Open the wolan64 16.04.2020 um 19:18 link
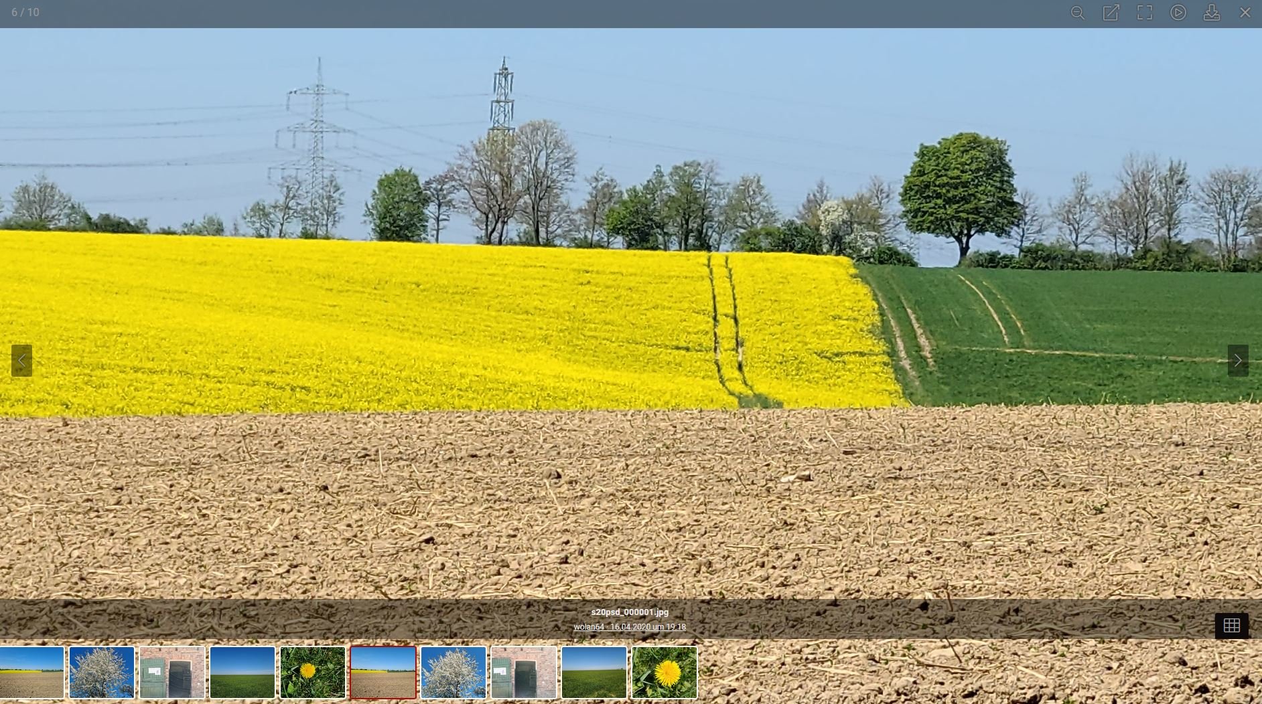The width and height of the screenshot is (1262, 704). pos(630,627)
